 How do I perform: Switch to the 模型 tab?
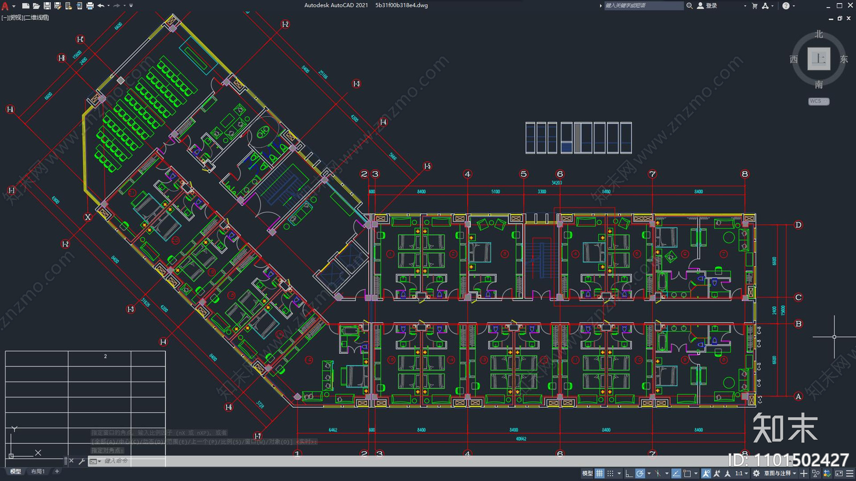(x=16, y=471)
